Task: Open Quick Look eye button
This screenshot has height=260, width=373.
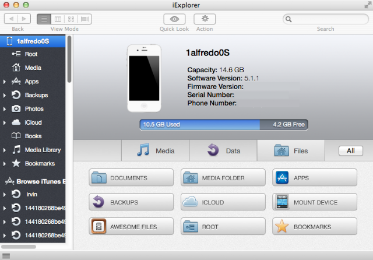Action: 174,19
